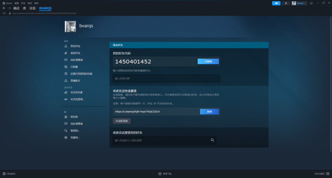Click the friend code 1450401452
This screenshot has width=332, height=178.
pos(133,62)
